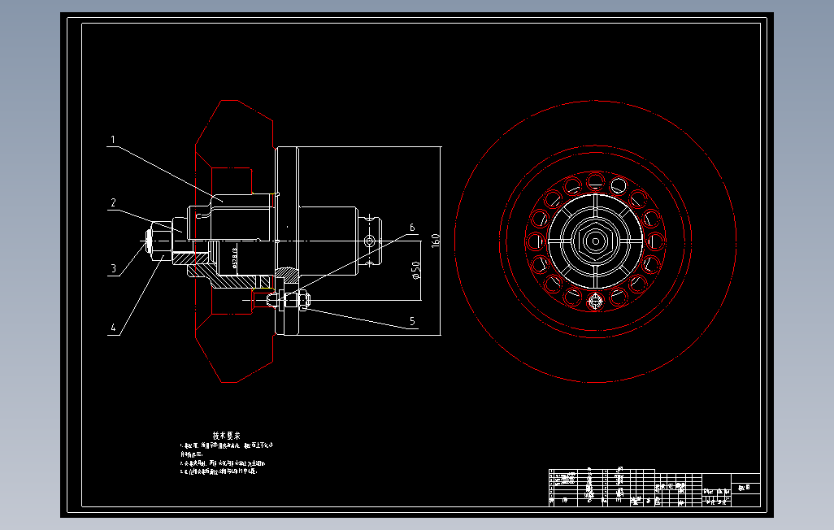Click the "技术要求" technical requirements heading
This screenshot has height=530, width=834.
pyautogui.click(x=227, y=436)
